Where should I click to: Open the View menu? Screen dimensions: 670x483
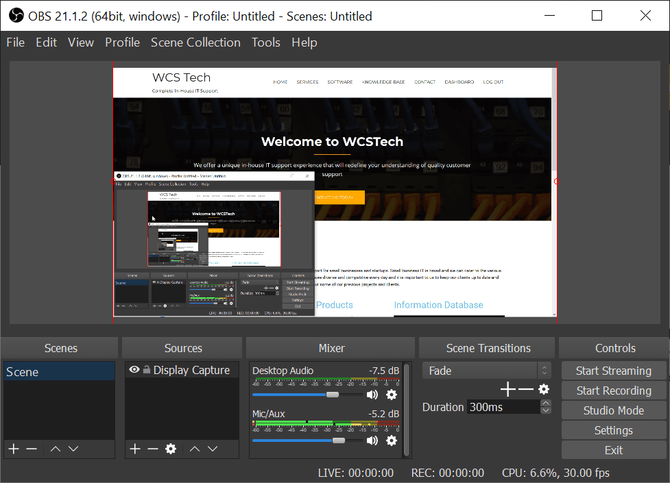point(81,42)
